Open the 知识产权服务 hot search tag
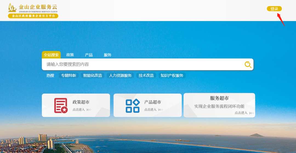 coord(172,76)
